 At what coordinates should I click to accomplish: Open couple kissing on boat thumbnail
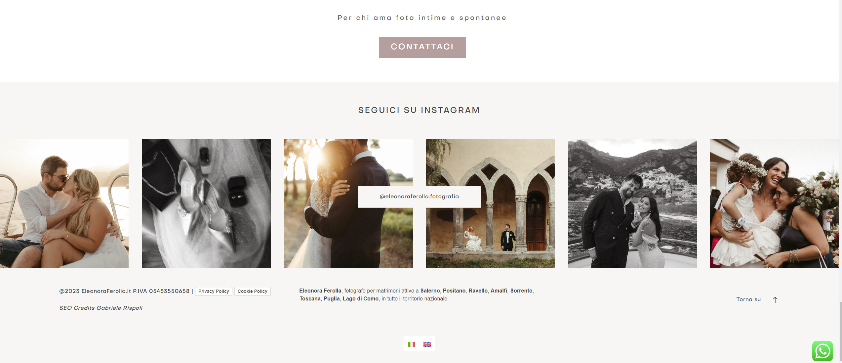pyautogui.click(x=64, y=204)
